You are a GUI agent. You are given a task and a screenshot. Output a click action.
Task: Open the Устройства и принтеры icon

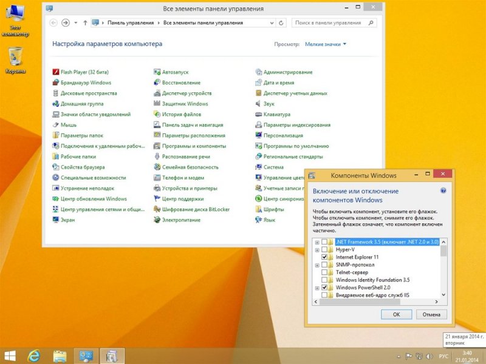click(x=157, y=188)
